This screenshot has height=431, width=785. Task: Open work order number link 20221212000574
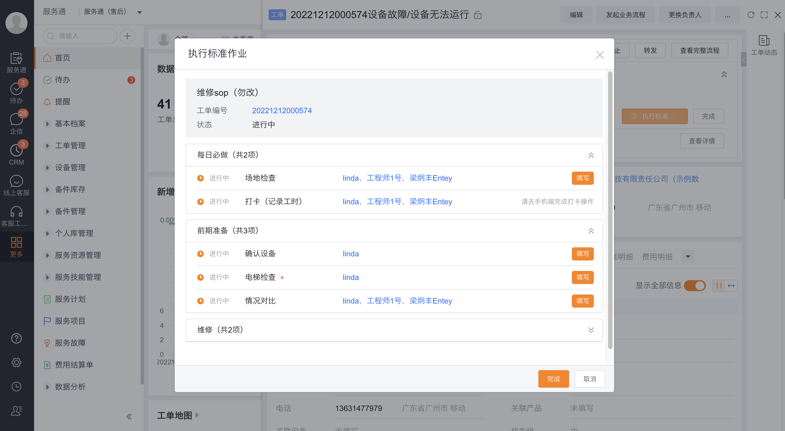(282, 110)
